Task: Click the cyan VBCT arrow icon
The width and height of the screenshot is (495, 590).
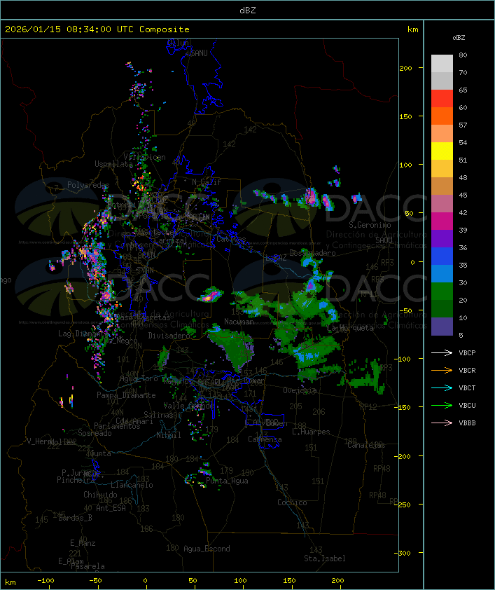Action: point(442,387)
